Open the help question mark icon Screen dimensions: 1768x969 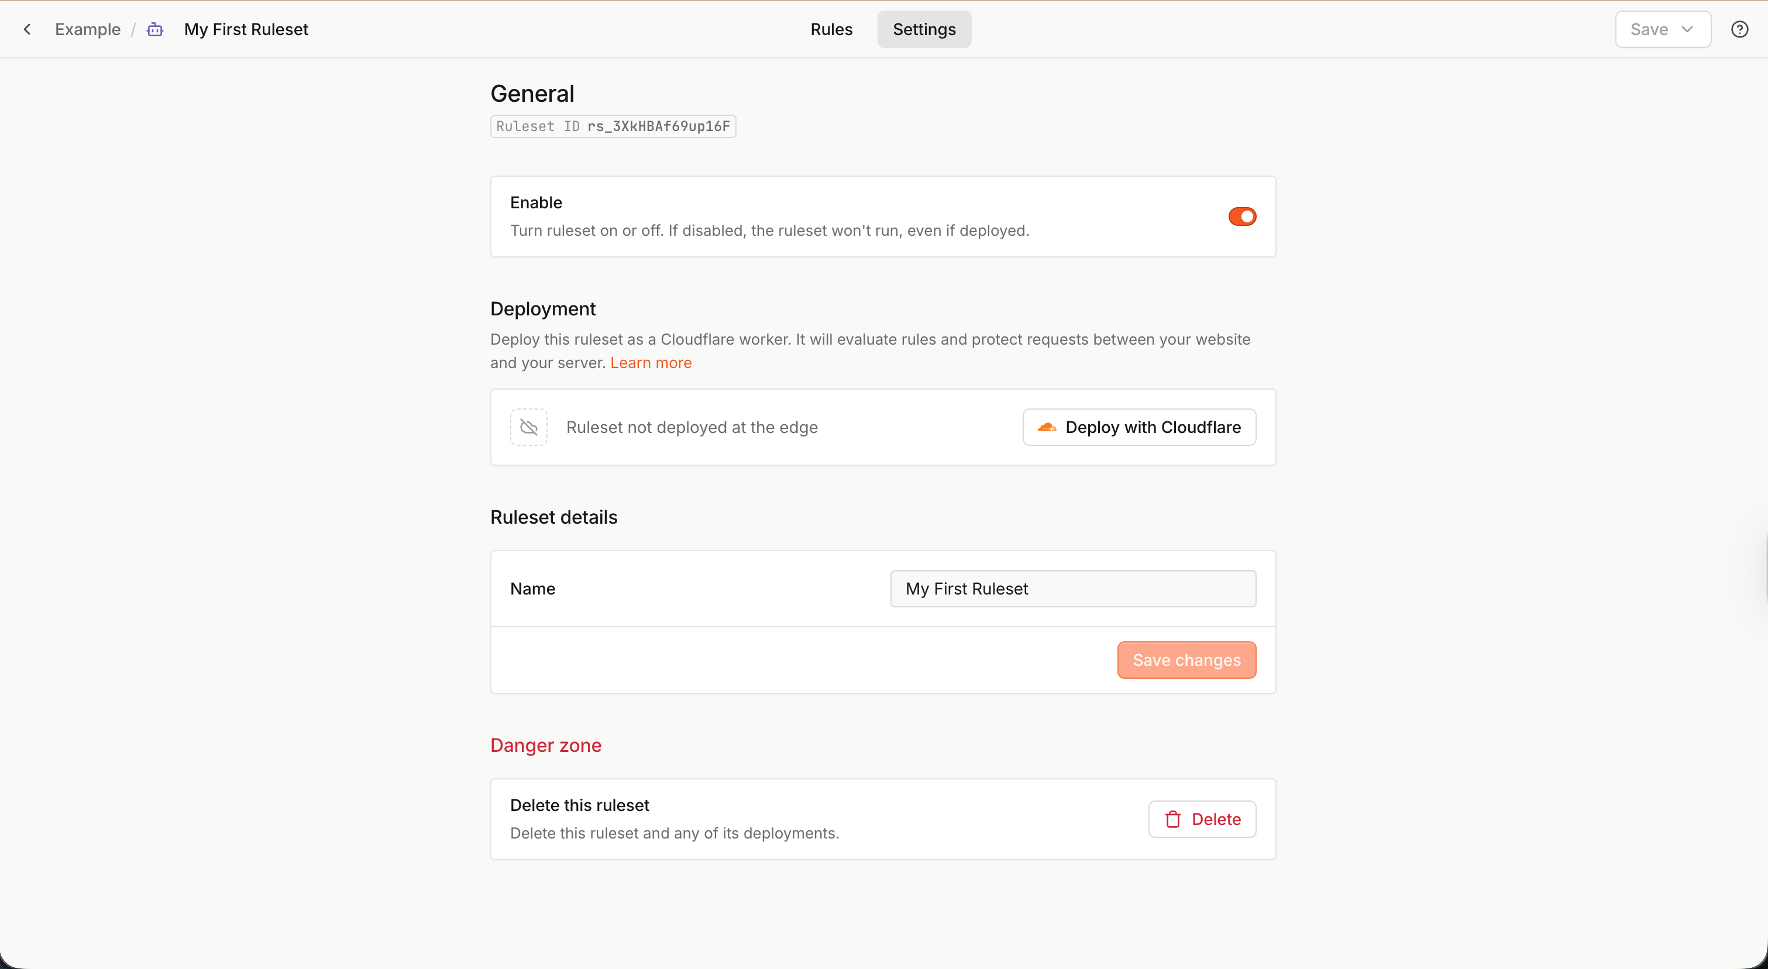(x=1739, y=29)
